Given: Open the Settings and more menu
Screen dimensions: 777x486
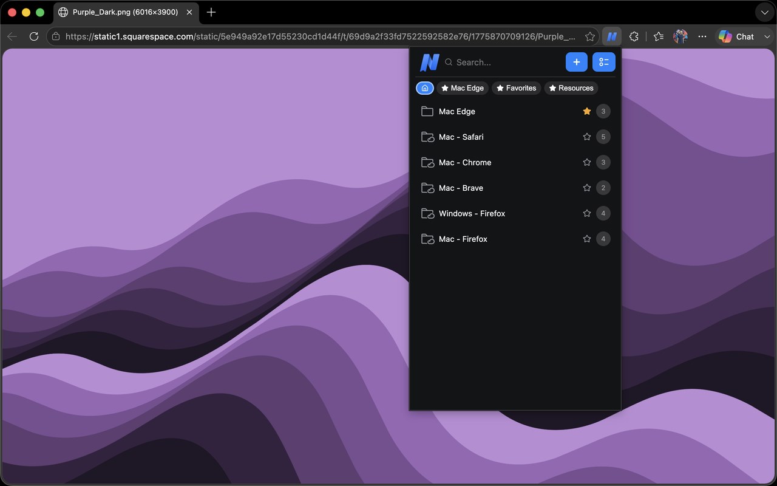Looking at the screenshot, I should pos(702,36).
